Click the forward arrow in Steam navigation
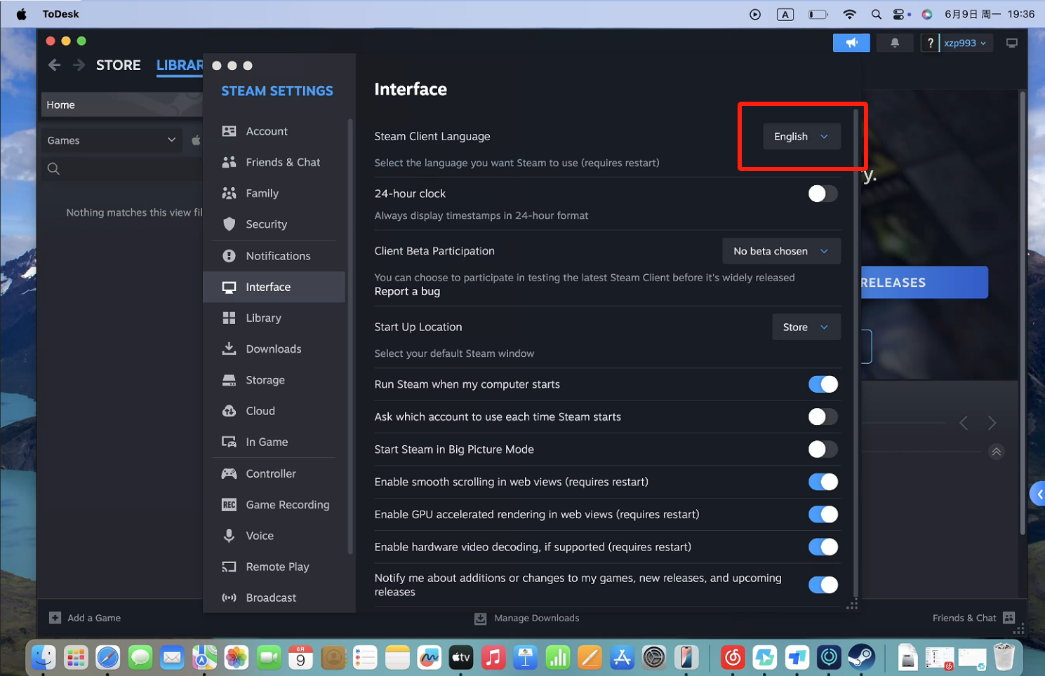Image resolution: width=1045 pixels, height=676 pixels. [x=79, y=65]
